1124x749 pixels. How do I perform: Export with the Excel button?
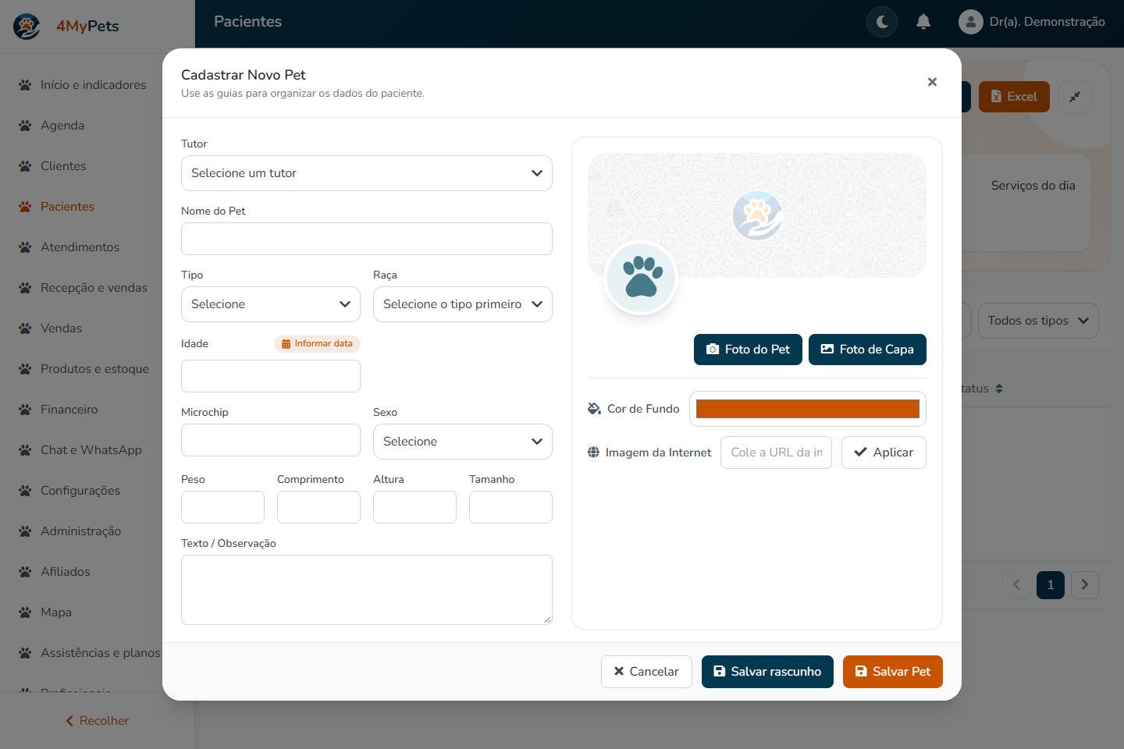pos(1014,97)
